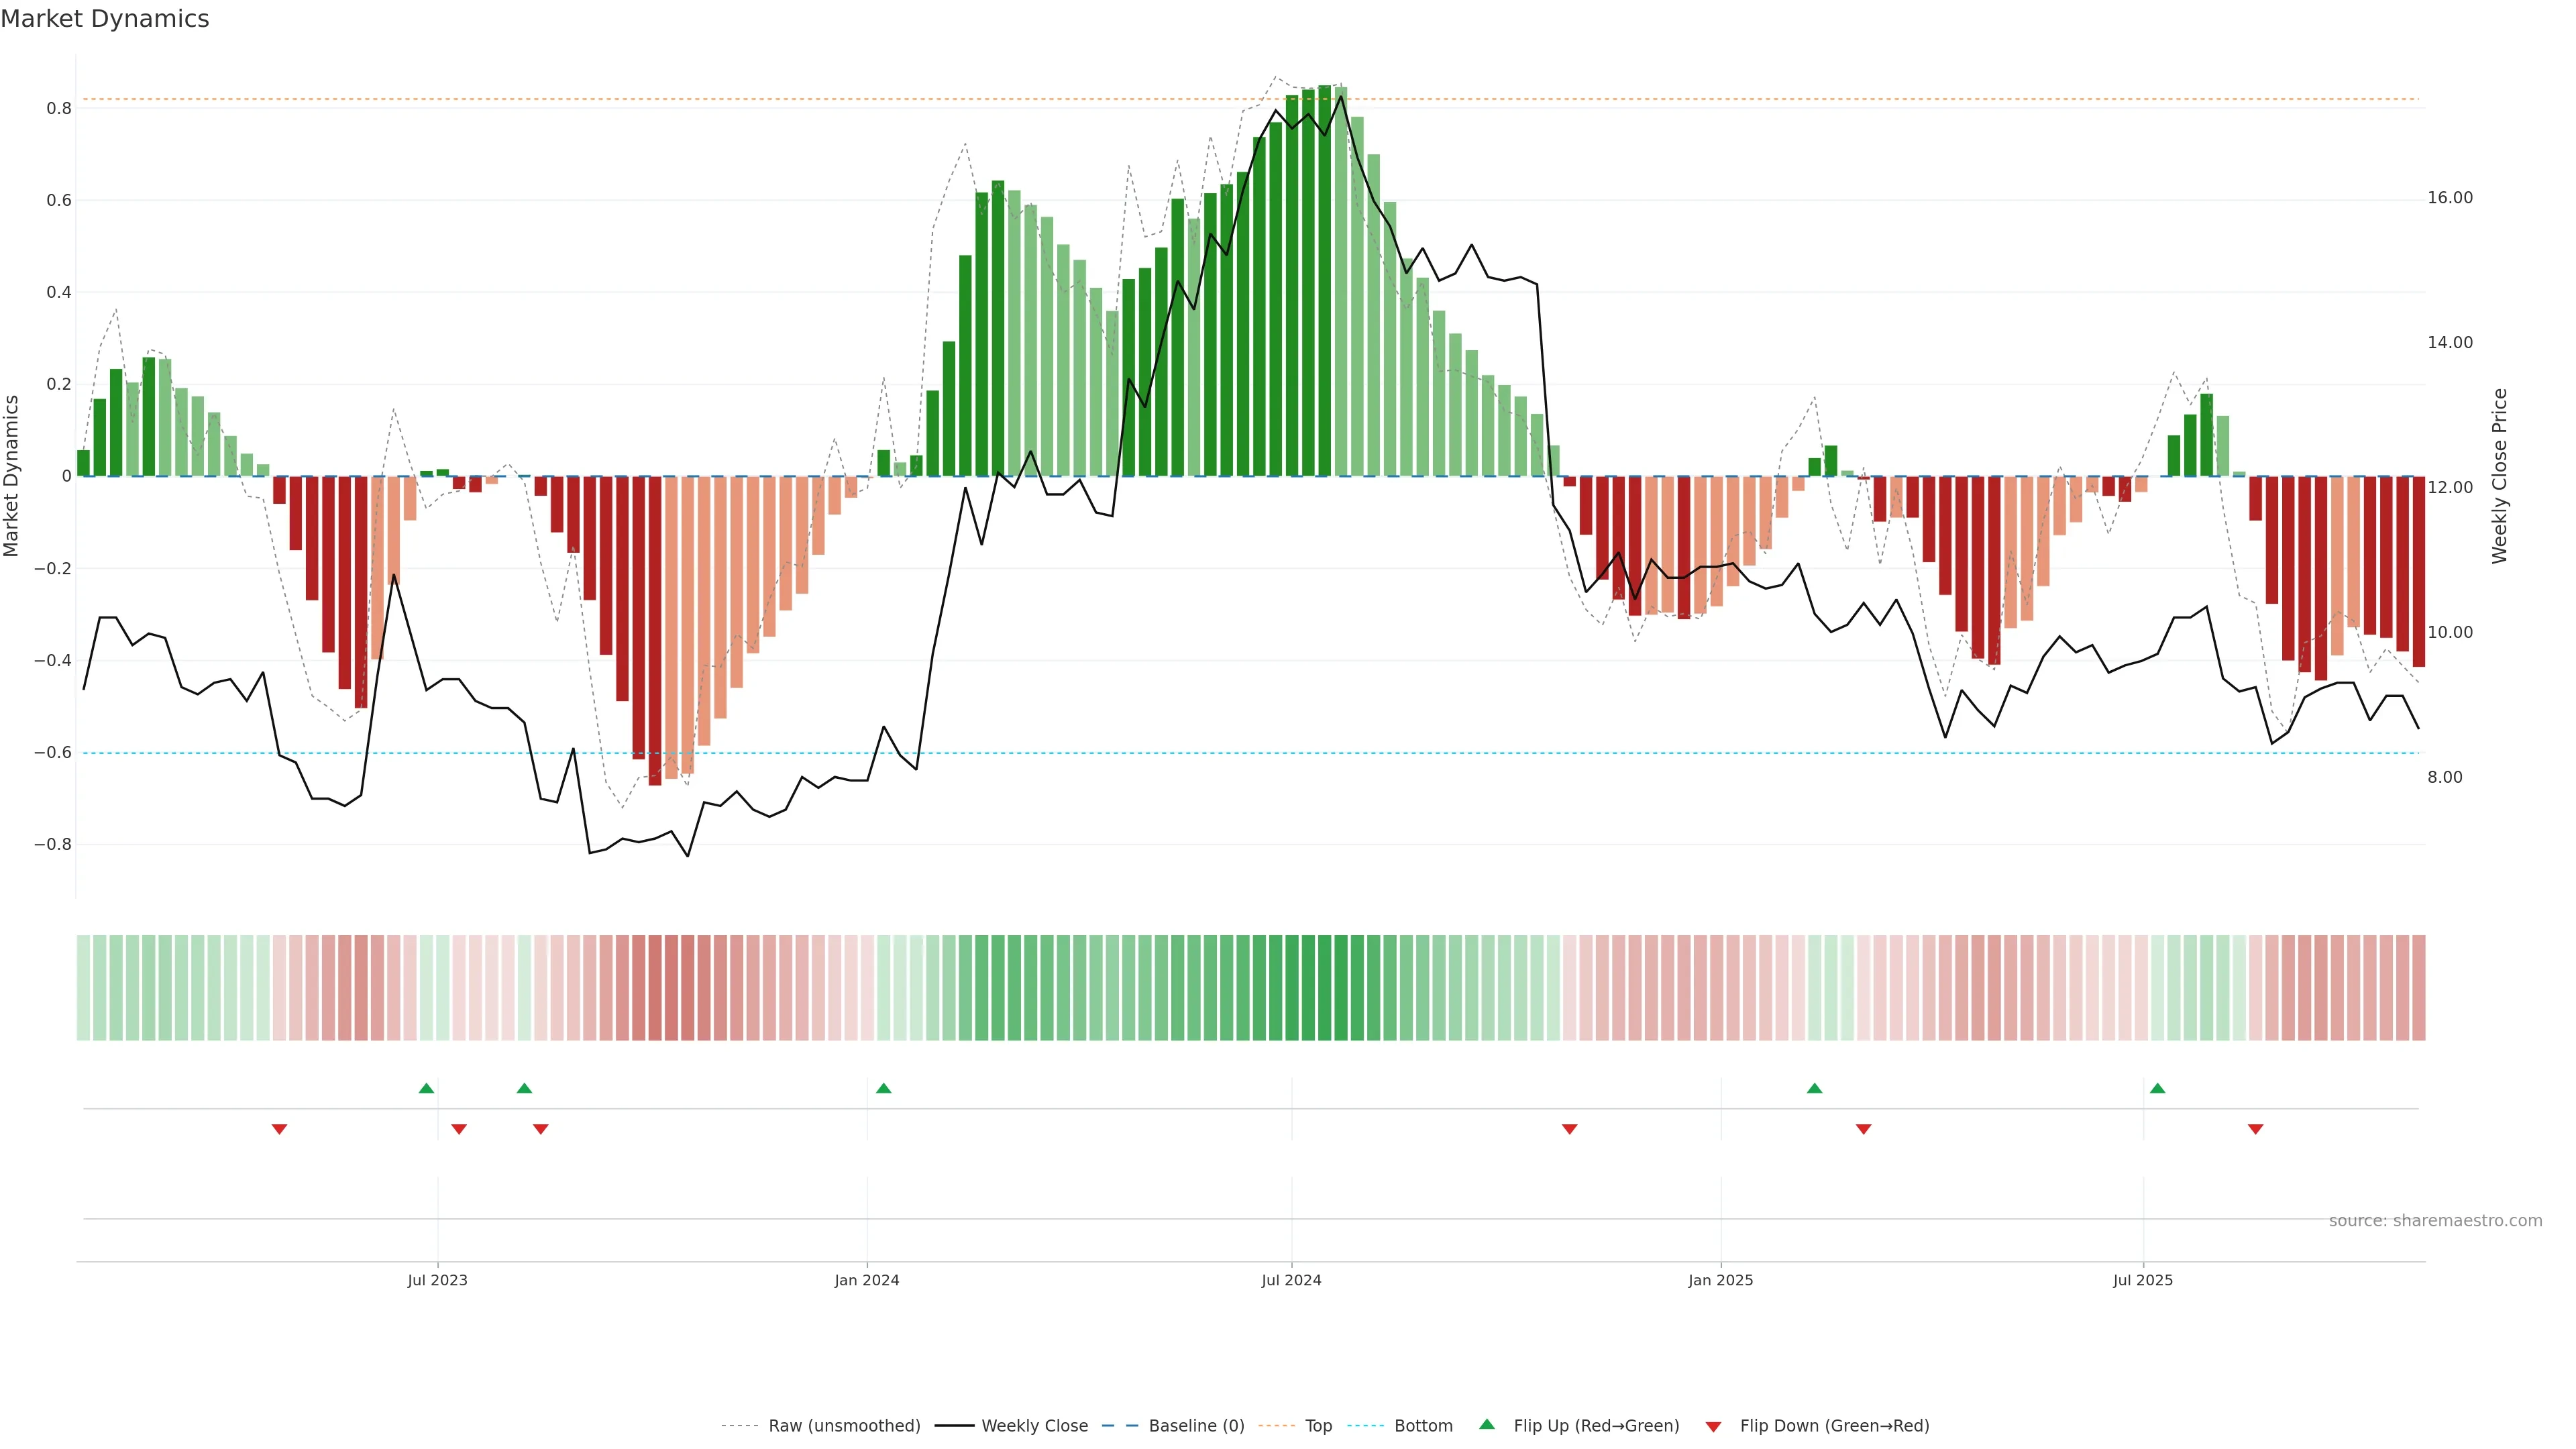Viewport: 2576px width, 1449px height.
Task: Click the Flip Up marker nearest Jan 2024
Action: point(883,1088)
